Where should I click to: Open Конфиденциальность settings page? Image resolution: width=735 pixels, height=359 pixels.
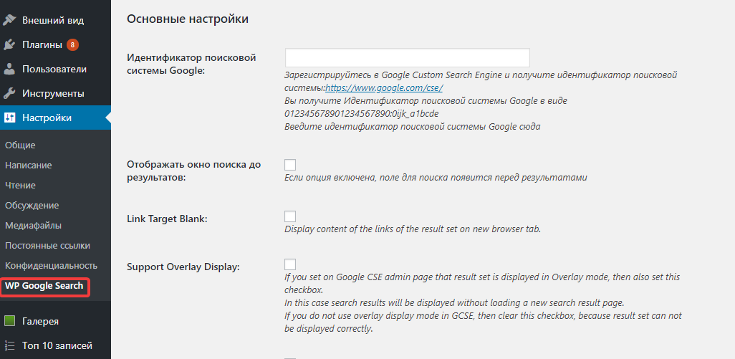click(51, 266)
